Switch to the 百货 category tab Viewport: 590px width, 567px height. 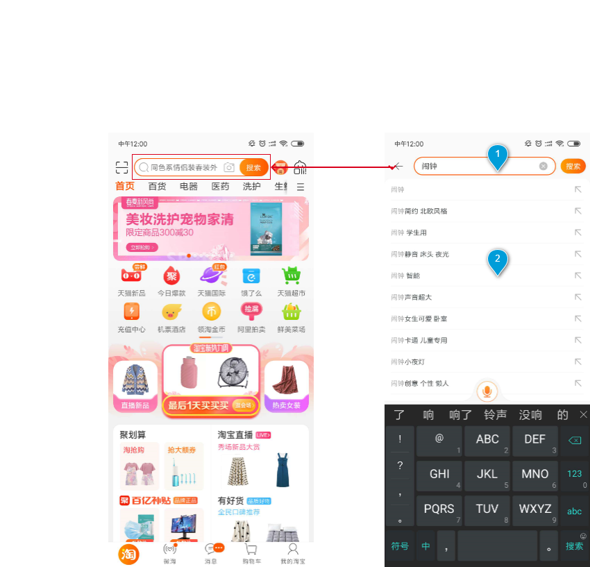157,187
